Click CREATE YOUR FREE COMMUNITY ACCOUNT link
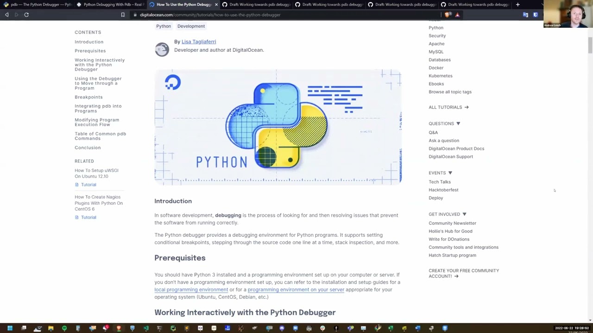This screenshot has width=593, height=333. (464, 273)
